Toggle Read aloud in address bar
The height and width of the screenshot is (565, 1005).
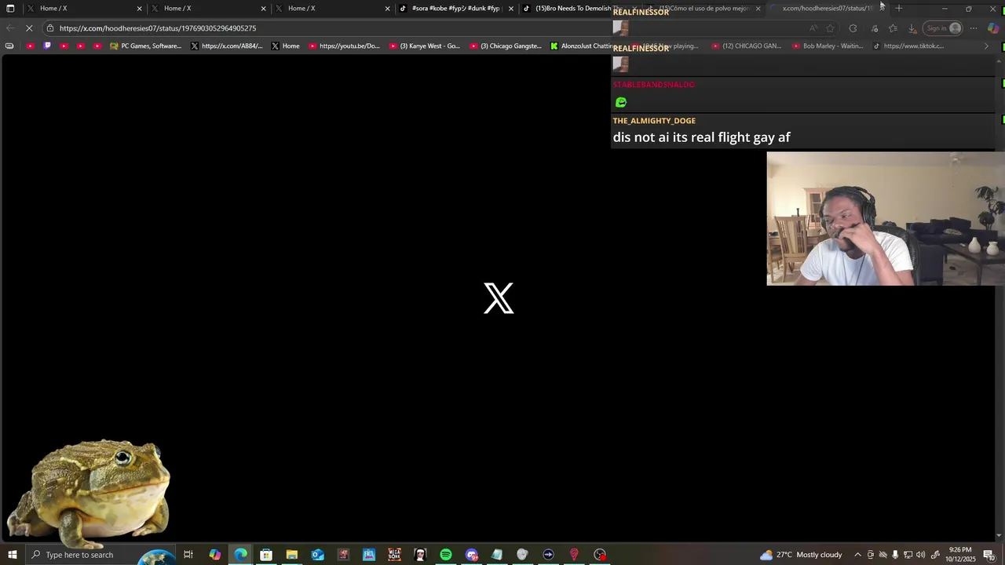click(813, 28)
